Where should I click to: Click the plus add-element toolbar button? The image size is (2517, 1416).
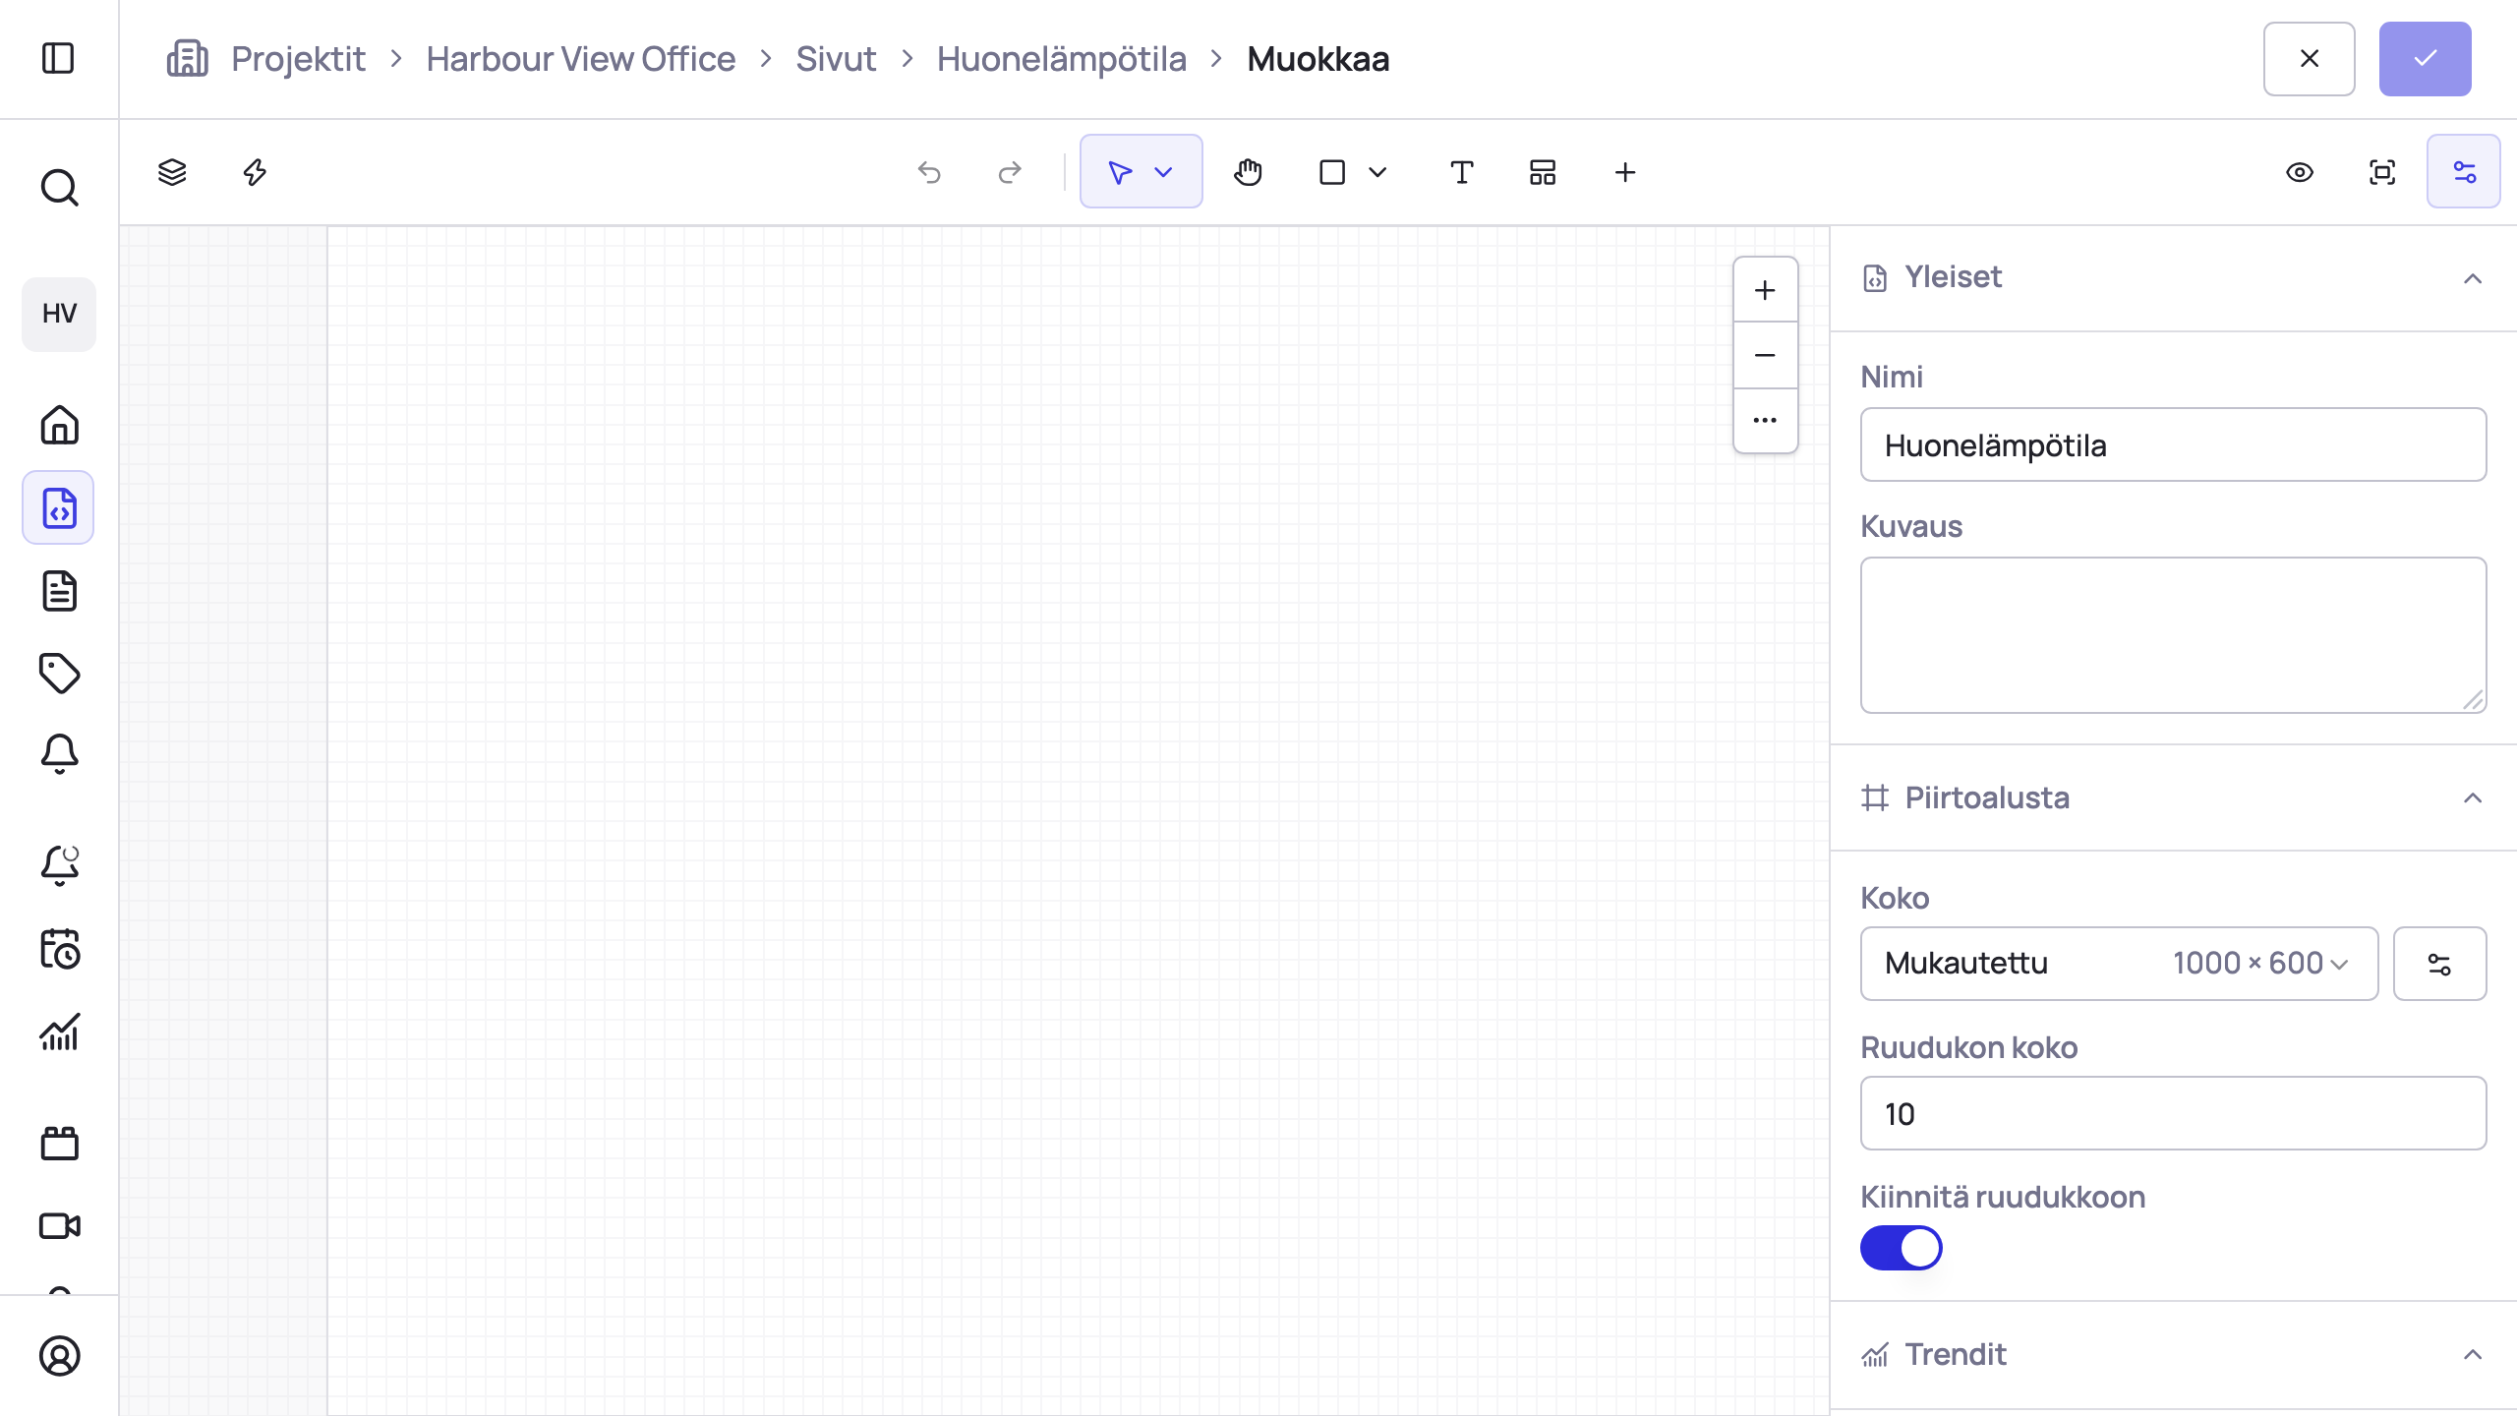click(1625, 172)
